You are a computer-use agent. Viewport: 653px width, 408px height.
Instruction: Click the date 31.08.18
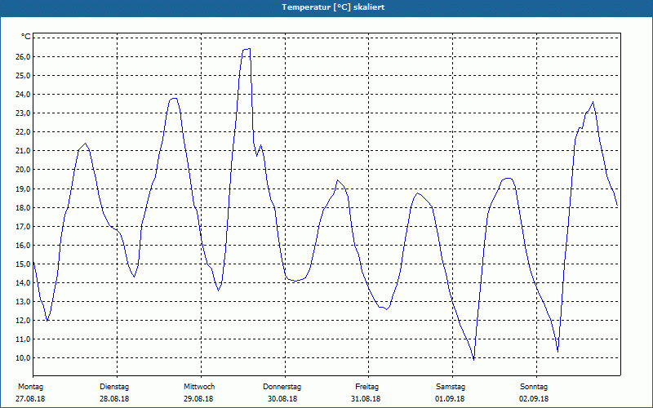366,398
